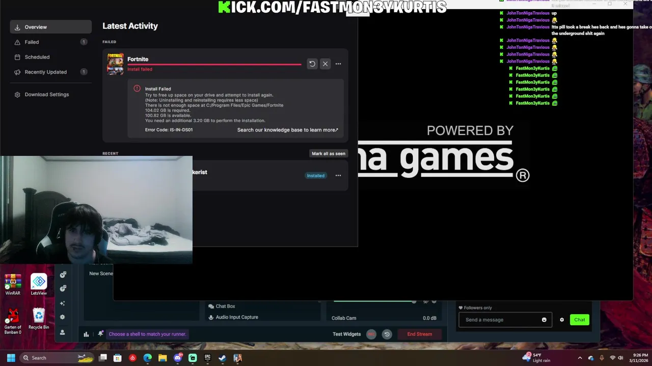Click the microphone tray icon
This screenshot has width=652, height=366.
(x=602, y=358)
